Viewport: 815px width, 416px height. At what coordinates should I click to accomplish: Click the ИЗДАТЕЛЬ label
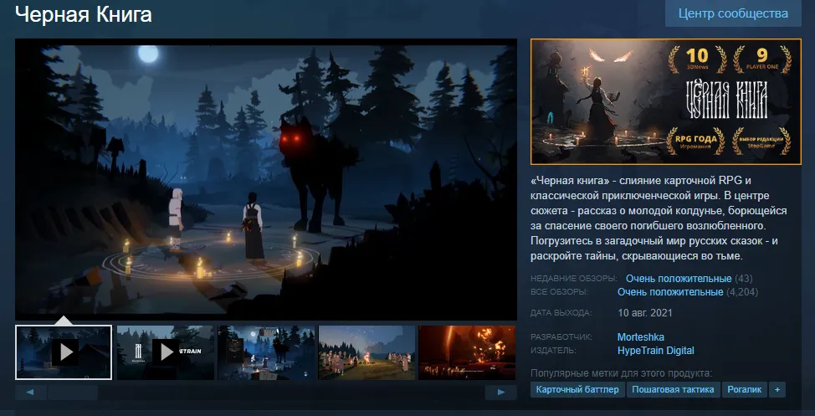[554, 351]
